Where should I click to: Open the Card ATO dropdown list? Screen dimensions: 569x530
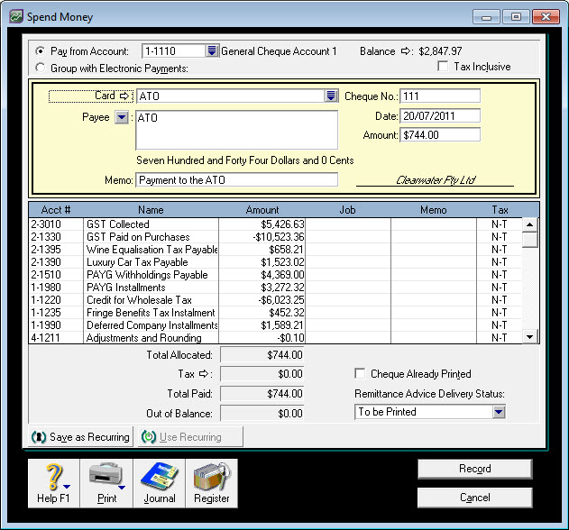point(331,96)
